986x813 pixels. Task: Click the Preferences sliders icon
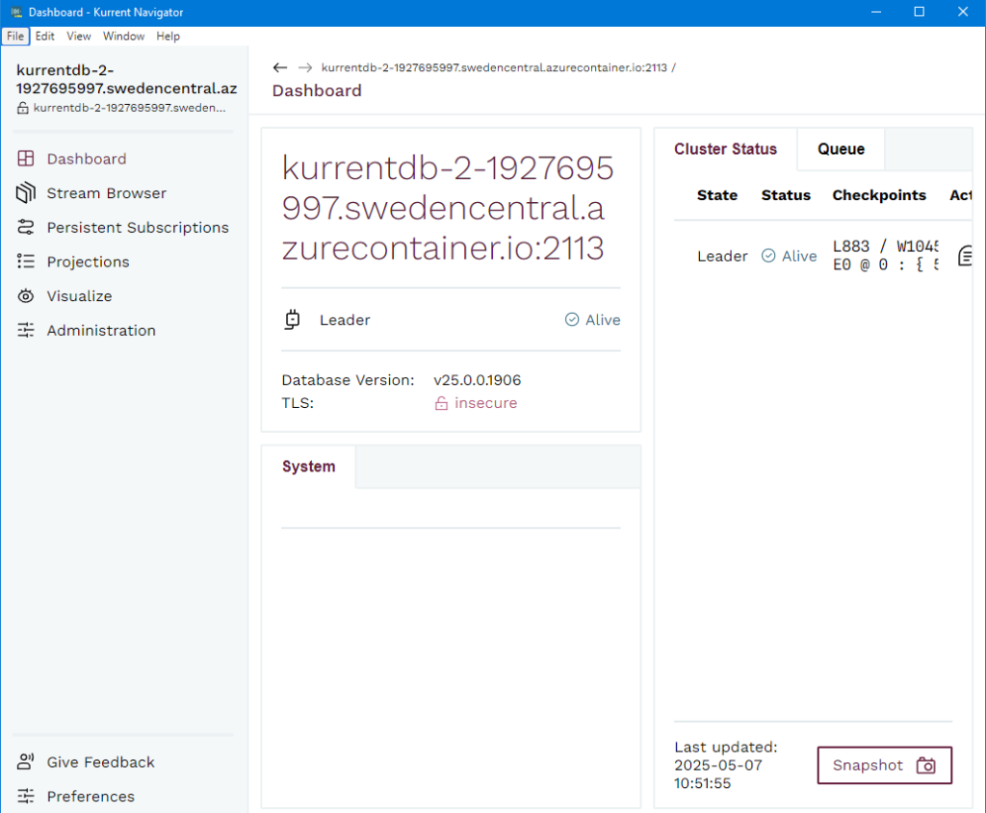(x=26, y=796)
